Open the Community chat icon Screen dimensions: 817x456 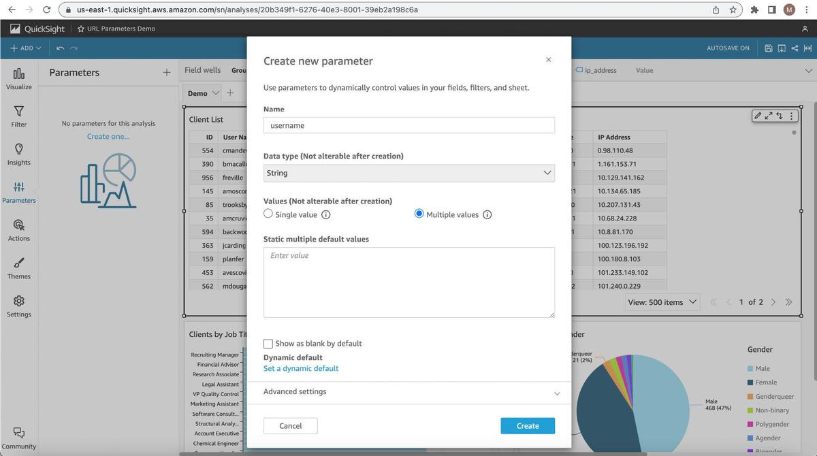pos(19,433)
